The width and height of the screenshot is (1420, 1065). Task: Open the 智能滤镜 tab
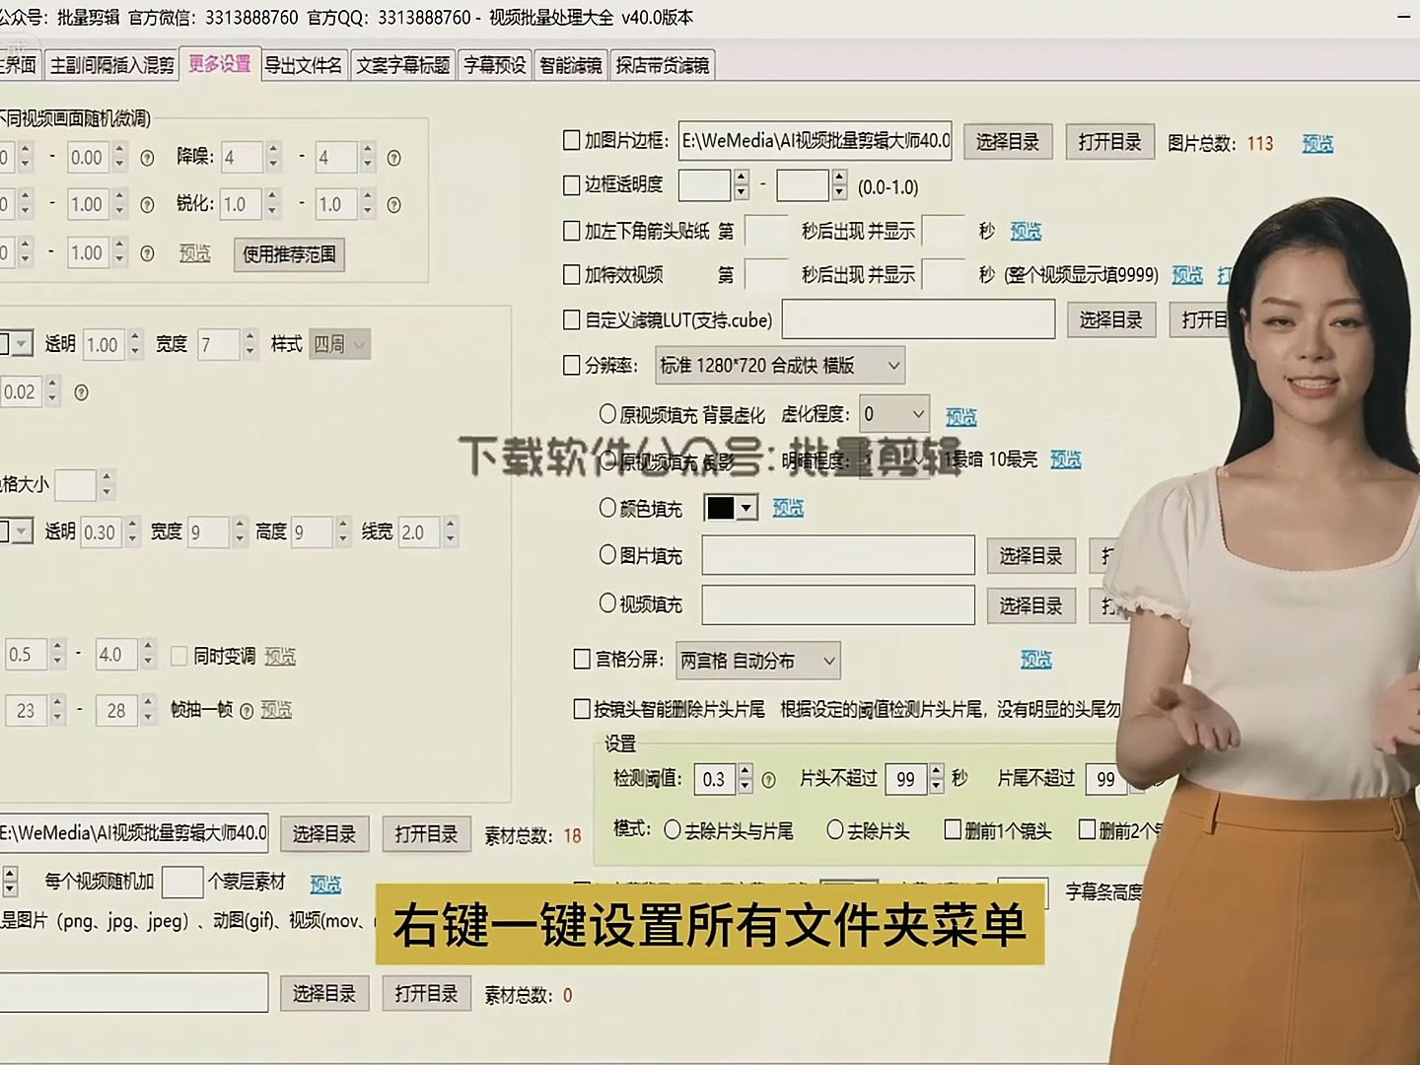click(571, 65)
